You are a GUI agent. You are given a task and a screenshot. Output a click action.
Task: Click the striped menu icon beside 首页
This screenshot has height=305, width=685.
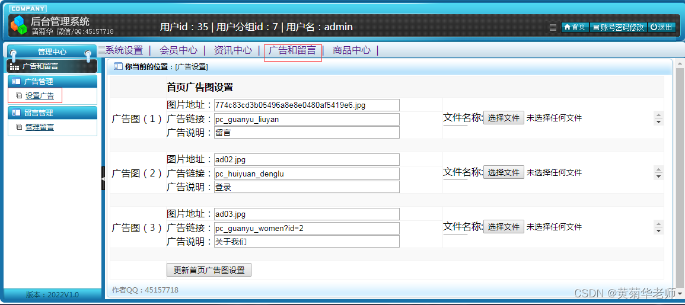pos(553,27)
